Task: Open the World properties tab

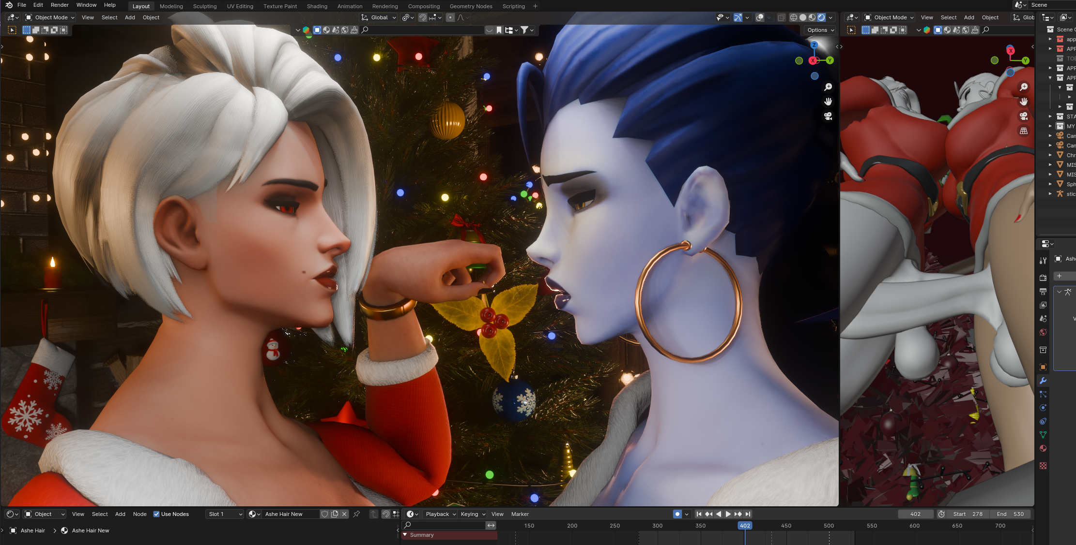Action: pyautogui.click(x=1043, y=332)
